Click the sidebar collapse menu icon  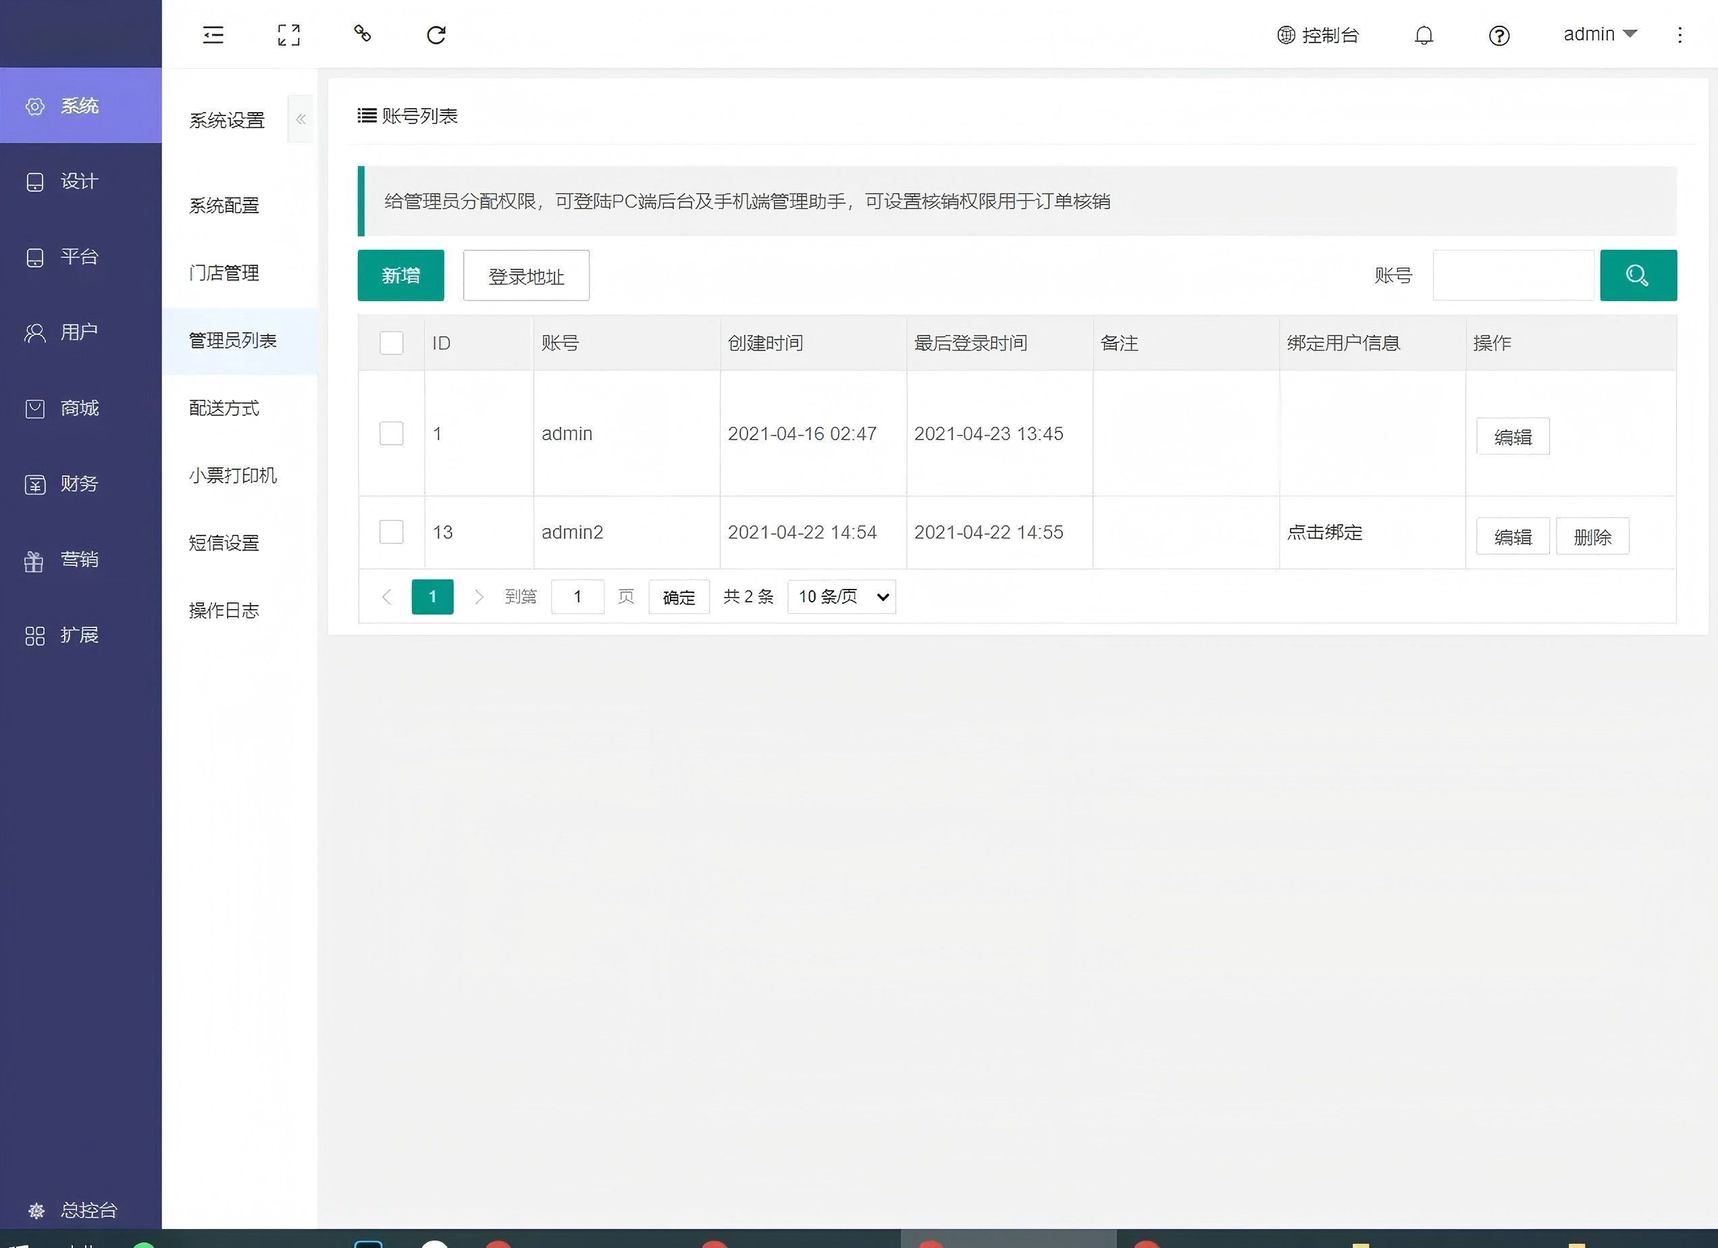[x=213, y=35]
